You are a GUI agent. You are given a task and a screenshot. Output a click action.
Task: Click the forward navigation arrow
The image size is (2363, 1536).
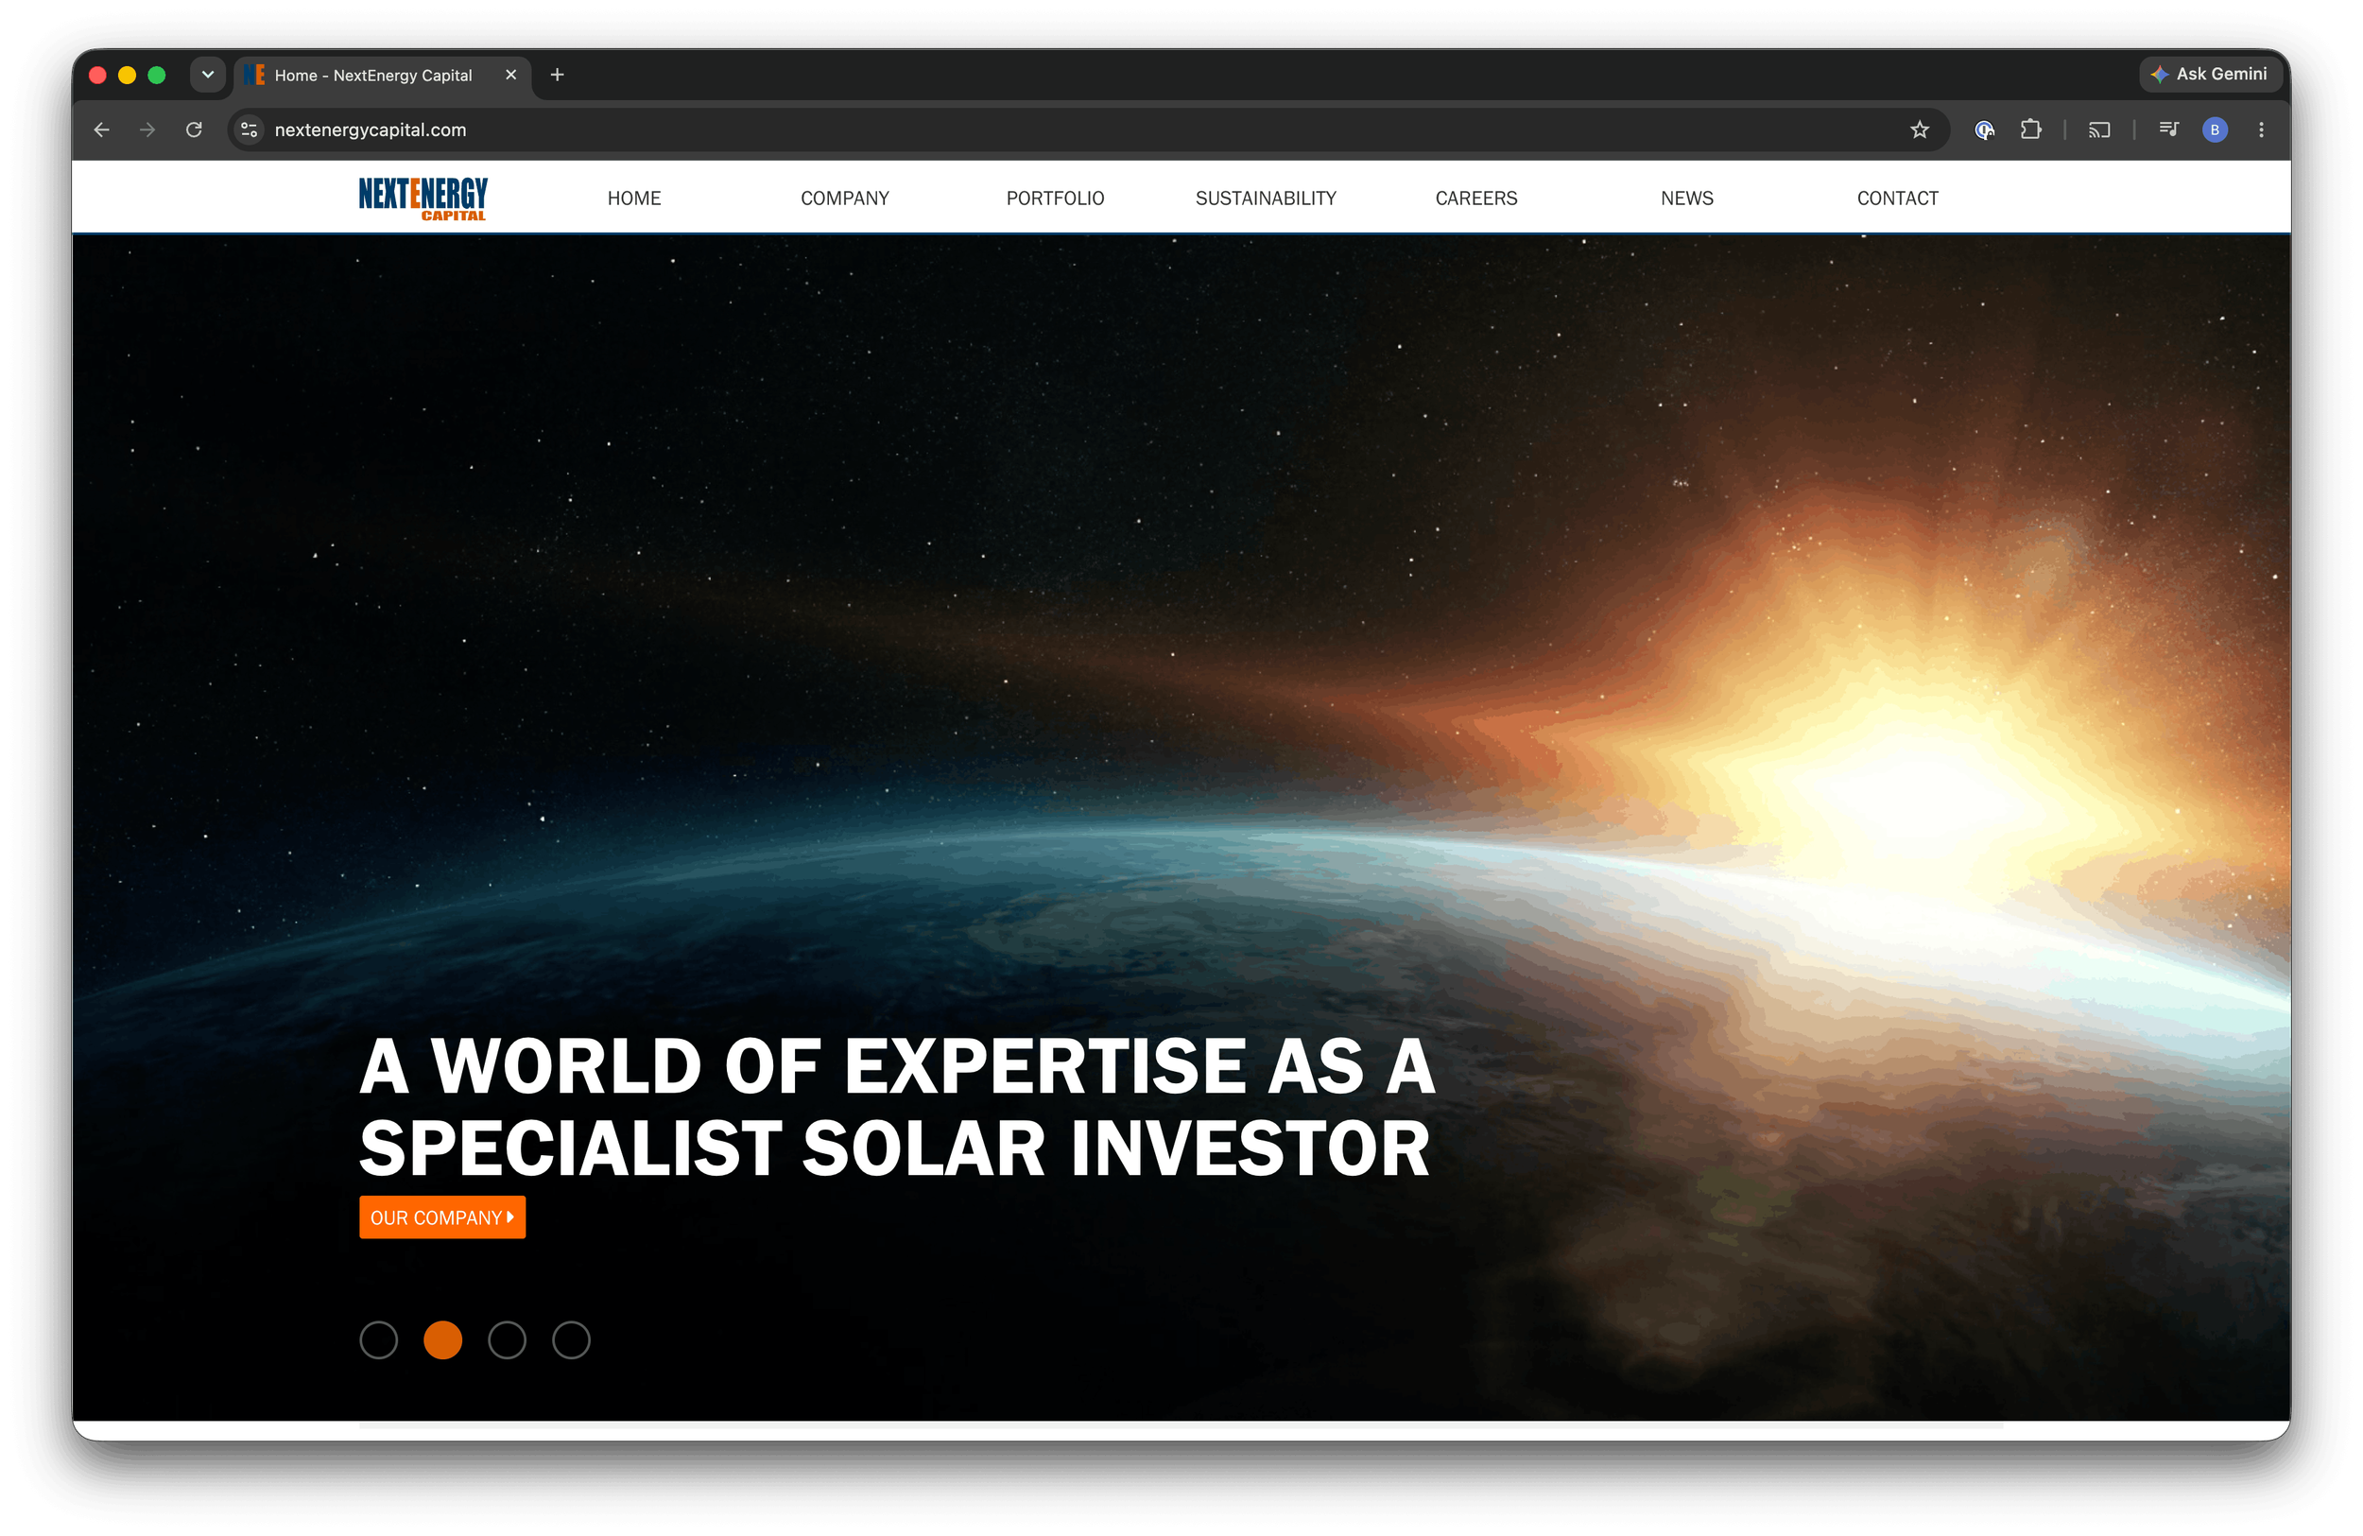coord(148,130)
